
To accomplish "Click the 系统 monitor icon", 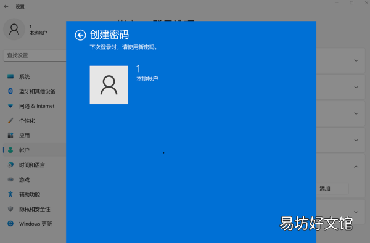I will pos(10,76).
